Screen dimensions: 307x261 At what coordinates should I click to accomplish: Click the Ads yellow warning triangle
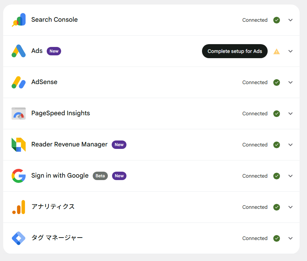pyautogui.click(x=277, y=51)
